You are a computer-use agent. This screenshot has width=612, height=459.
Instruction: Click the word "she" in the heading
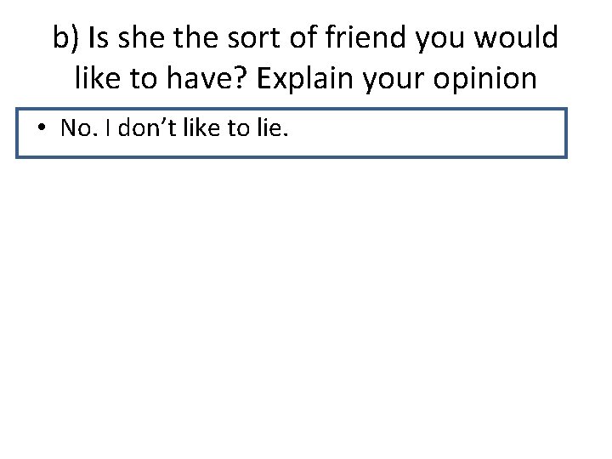tap(141, 37)
